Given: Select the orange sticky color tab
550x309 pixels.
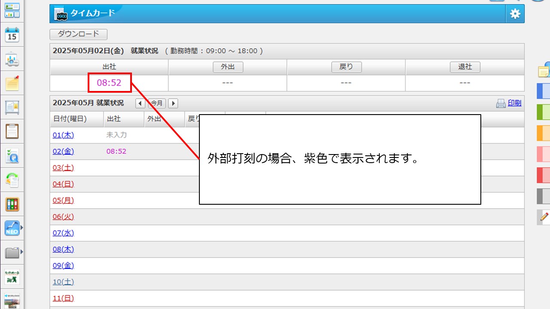Looking at the screenshot, I should click(544, 133).
